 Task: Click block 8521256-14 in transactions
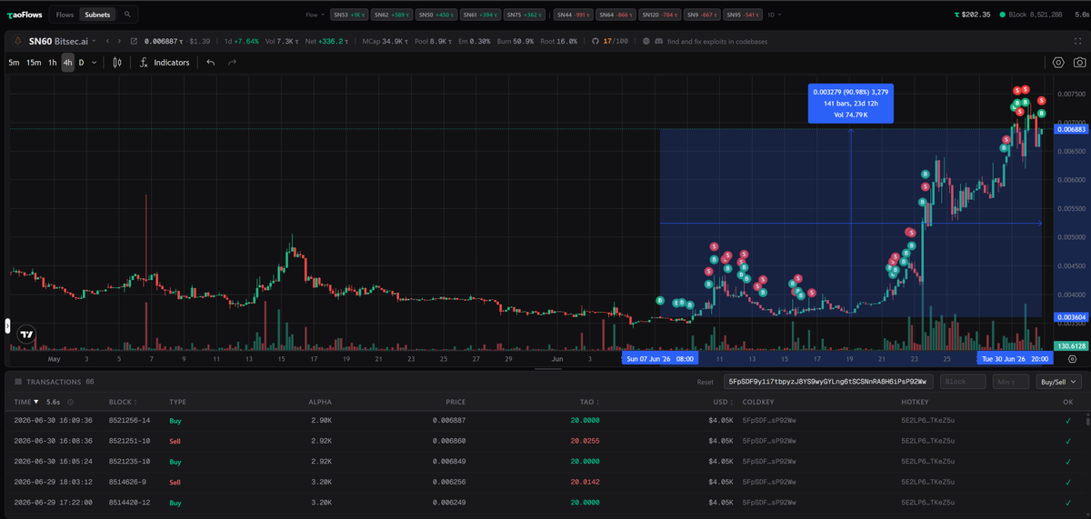coord(129,421)
